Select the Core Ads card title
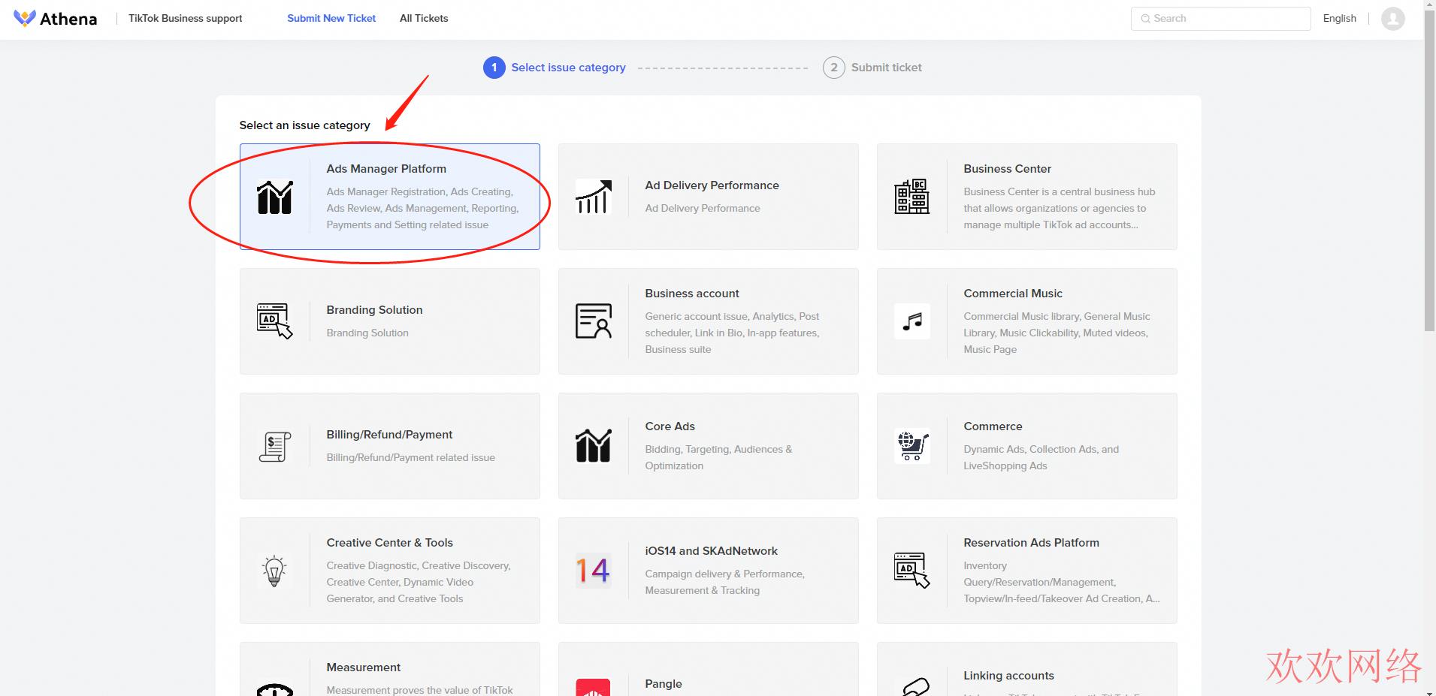Image resolution: width=1436 pixels, height=696 pixels. (x=670, y=426)
